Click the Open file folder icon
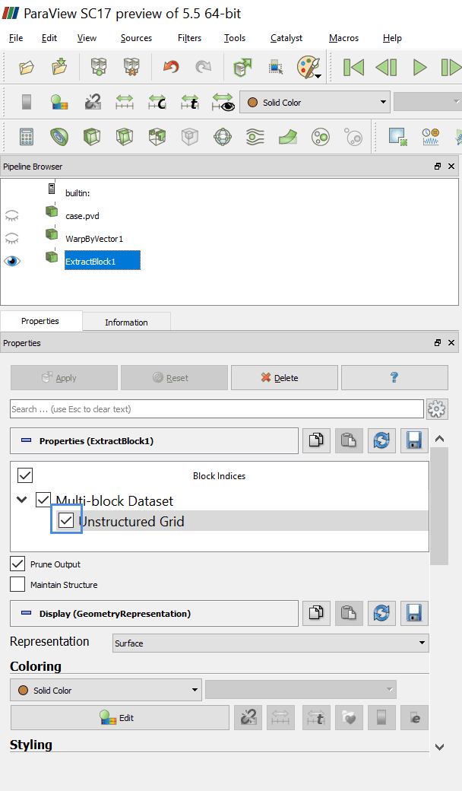 tap(27, 68)
